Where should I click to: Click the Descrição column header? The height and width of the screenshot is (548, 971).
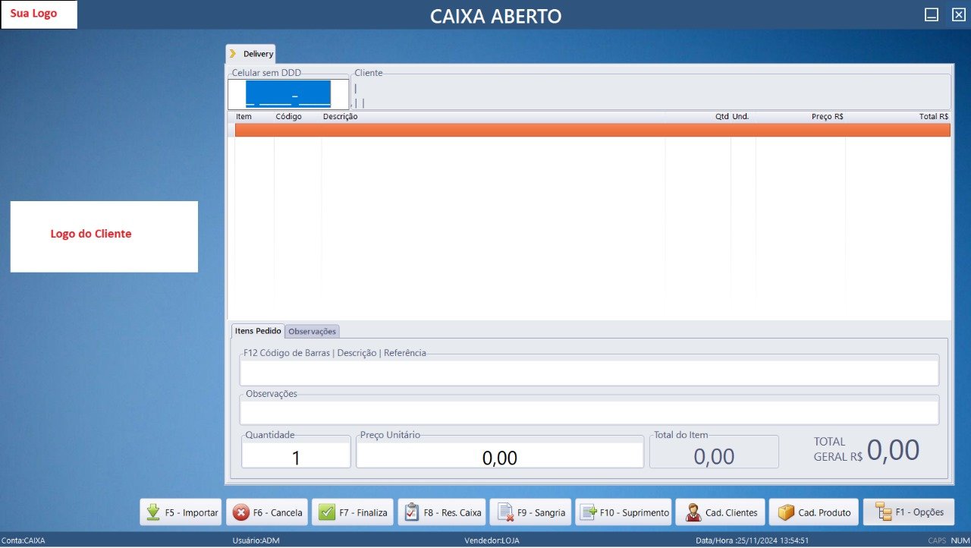(x=340, y=117)
